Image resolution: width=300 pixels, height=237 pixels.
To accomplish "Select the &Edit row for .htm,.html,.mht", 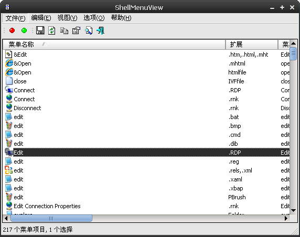I will coord(146,55).
